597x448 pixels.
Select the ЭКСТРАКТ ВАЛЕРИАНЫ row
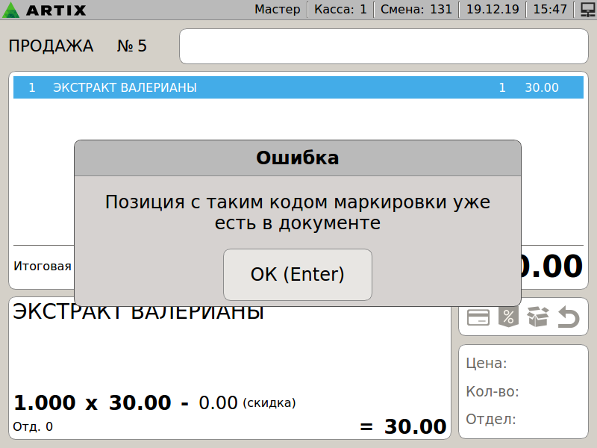tap(298, 87)
